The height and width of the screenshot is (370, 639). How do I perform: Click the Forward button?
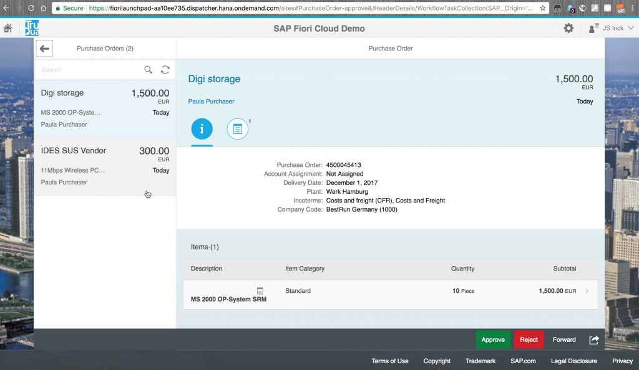coord(564,339)
